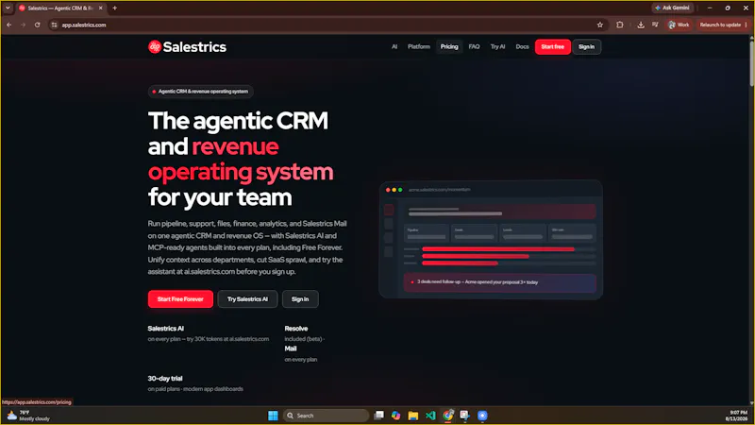Click the dashboard preview mockup image
Screen dimensions: 755x425
coord(491,240)
